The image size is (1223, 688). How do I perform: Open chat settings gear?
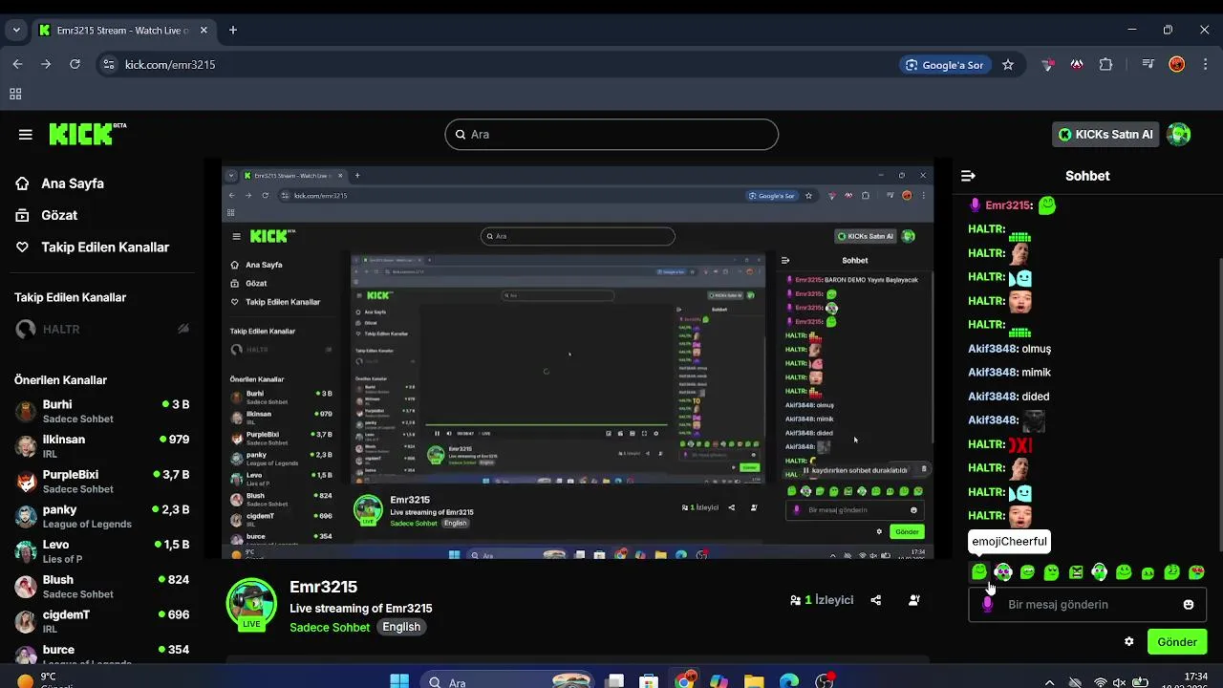click(1129, 642)
